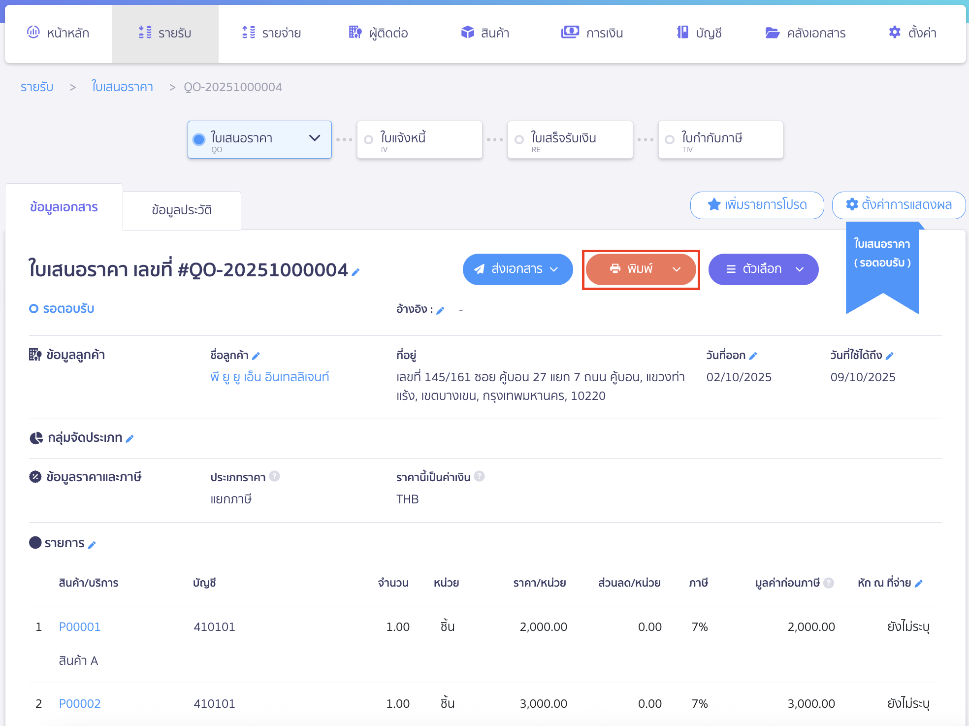Edit the อ้างอิง reference pencil icon
The width and height of the screenshot is (969, 726).
coord(441,310)
